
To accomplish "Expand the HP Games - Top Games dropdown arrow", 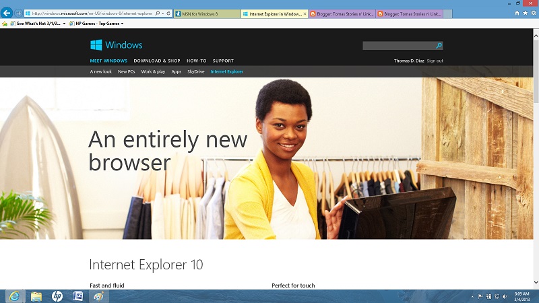I will pyautogui.click(x=122, y=24).
